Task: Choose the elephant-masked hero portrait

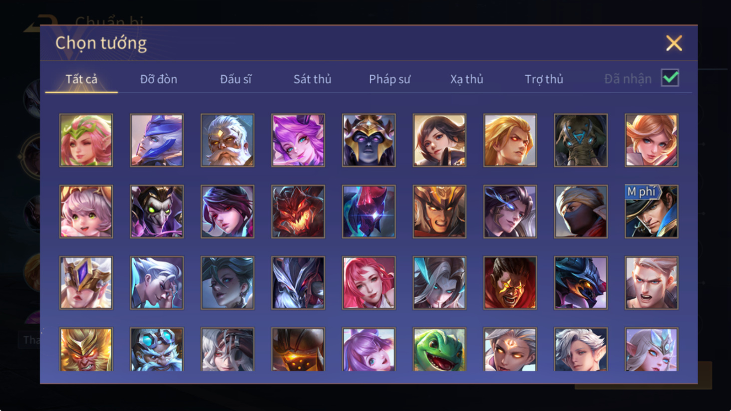Action: tap(581, 140)
